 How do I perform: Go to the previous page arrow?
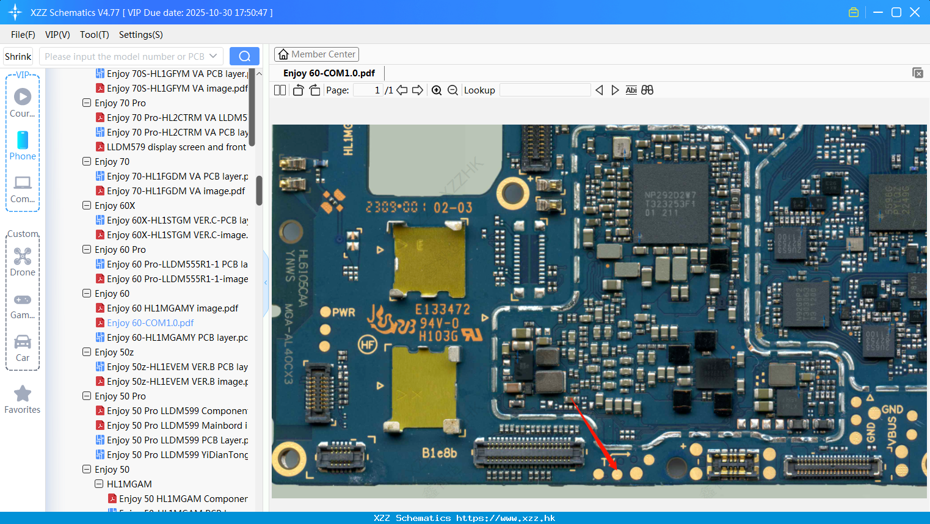coord(402,90)
